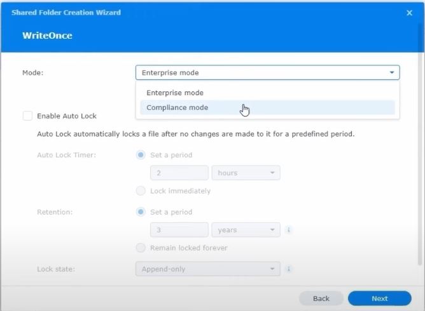
Task: Select Auto Lock Timer 'Set a period' radio
Action: coord(141,155)
